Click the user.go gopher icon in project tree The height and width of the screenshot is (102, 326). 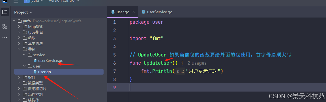pos(35,72)
